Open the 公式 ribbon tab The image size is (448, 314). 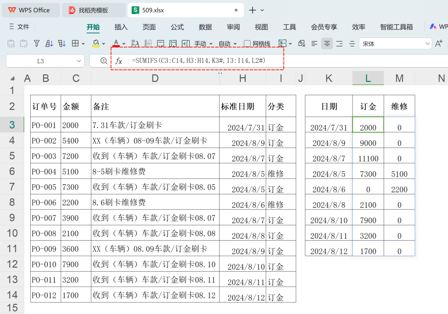(x=177, y=27)
